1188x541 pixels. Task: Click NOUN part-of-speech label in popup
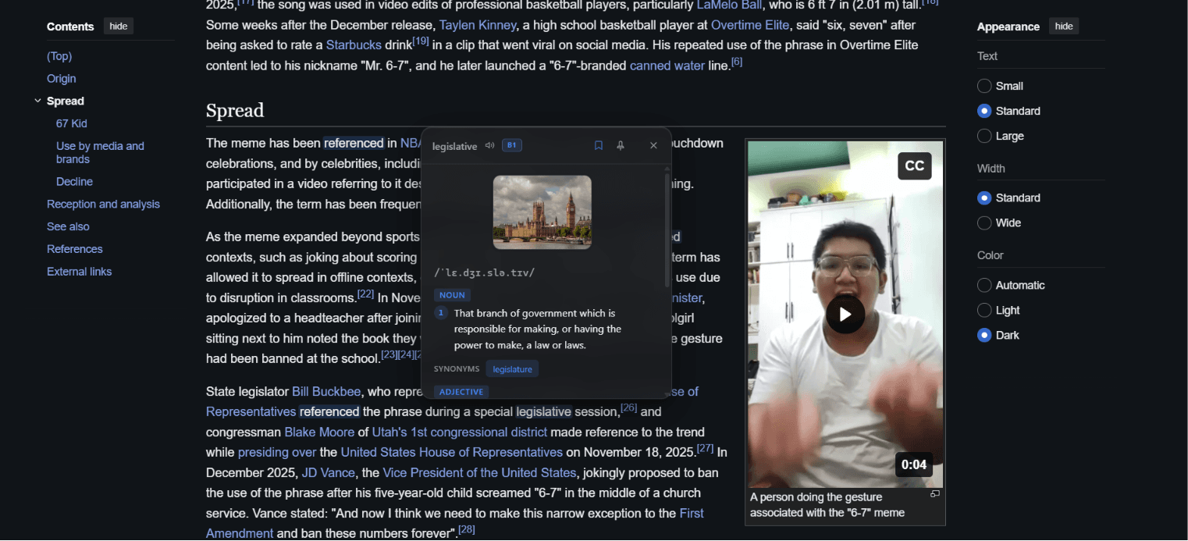pyautogui.click(x=452, y=295)
